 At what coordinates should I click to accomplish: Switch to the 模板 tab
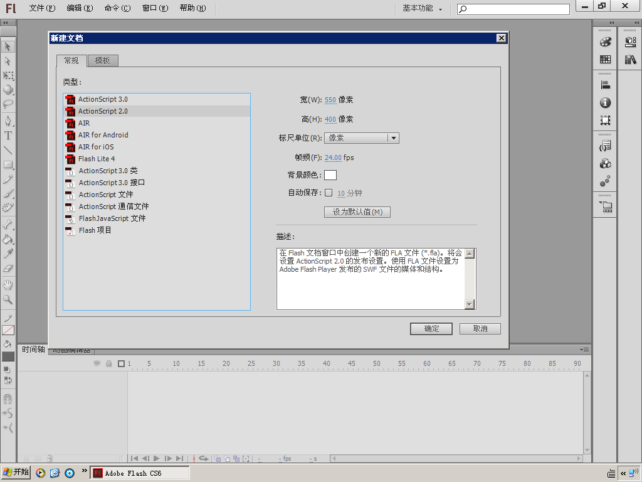102,61
